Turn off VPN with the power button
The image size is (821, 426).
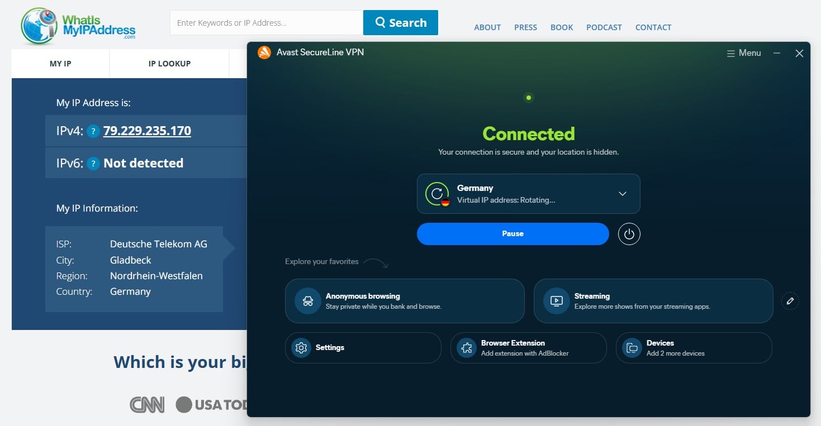click(629, 234)
